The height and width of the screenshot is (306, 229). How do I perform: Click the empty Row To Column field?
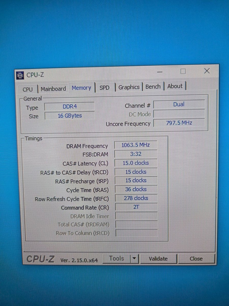point(136,233)
